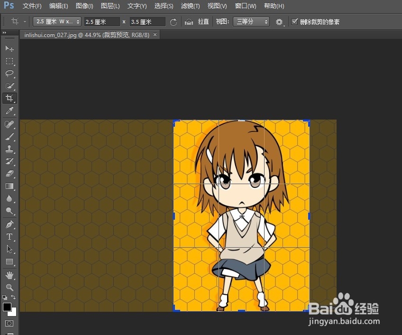Select the Move tool

(x=9, y=49)
